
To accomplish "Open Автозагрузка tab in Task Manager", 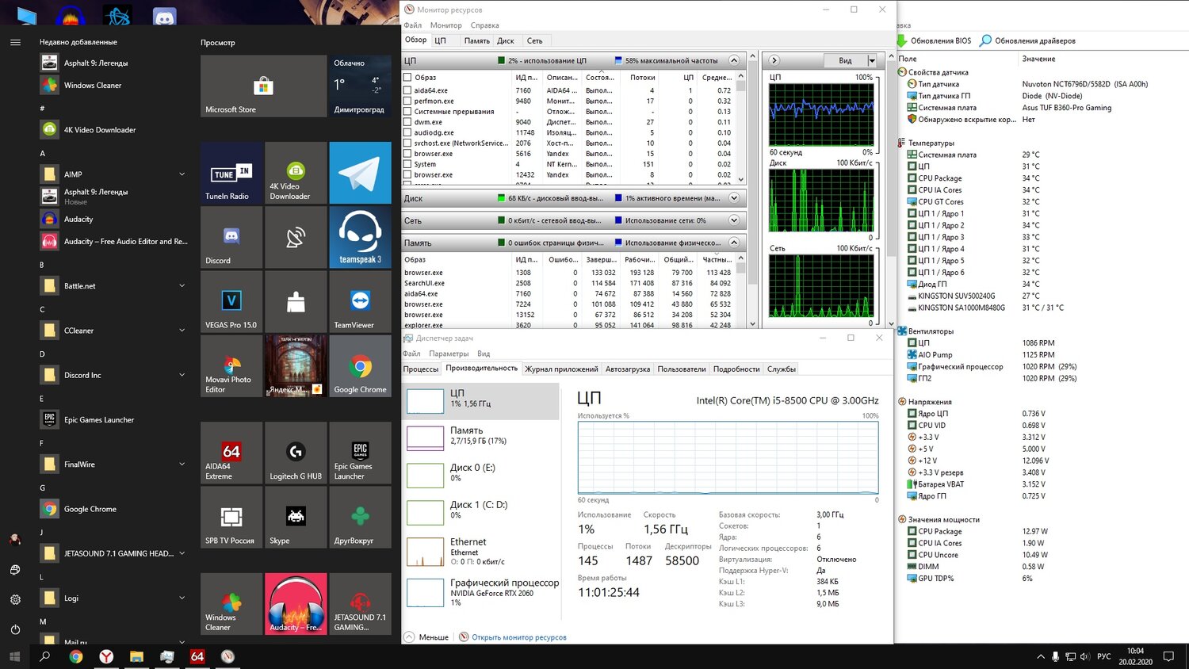I will 628,369.
